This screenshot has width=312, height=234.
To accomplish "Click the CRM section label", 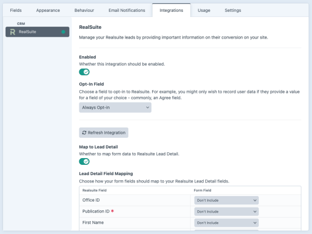I will tap(21, 24).
